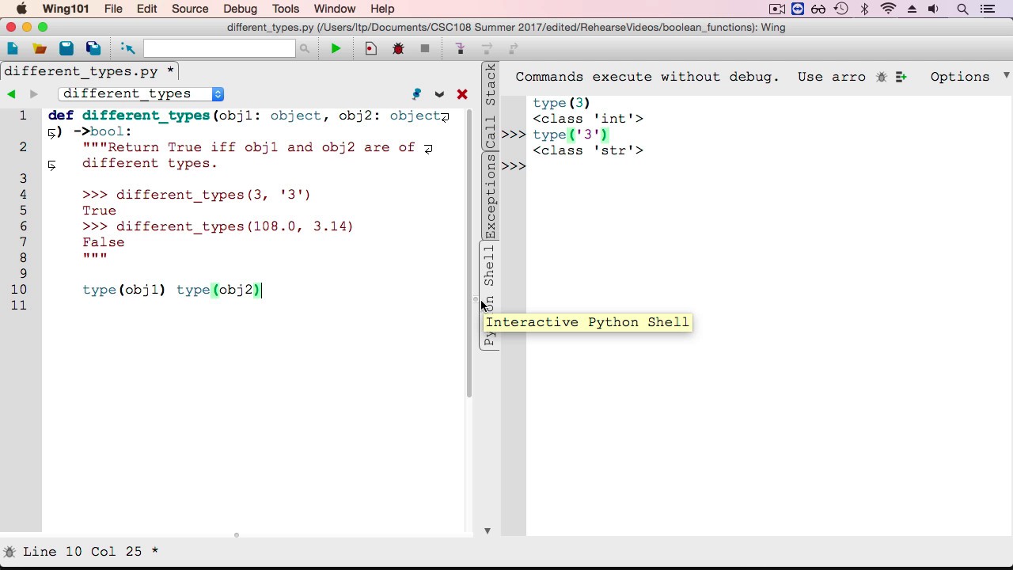Open Spotlight search magnifier
1013x570 pixels.
point(962,9)
